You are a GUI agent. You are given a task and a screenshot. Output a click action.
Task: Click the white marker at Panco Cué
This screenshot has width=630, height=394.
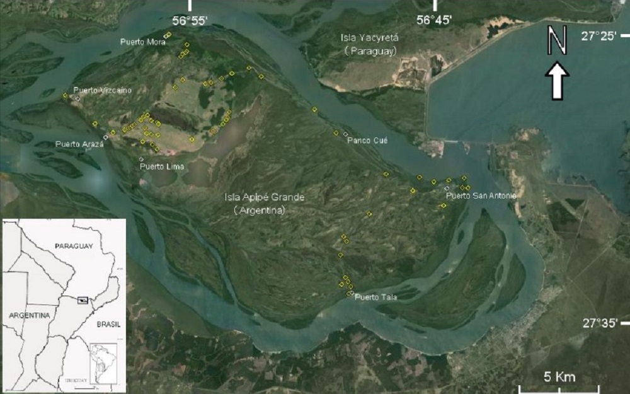point(345,134)
